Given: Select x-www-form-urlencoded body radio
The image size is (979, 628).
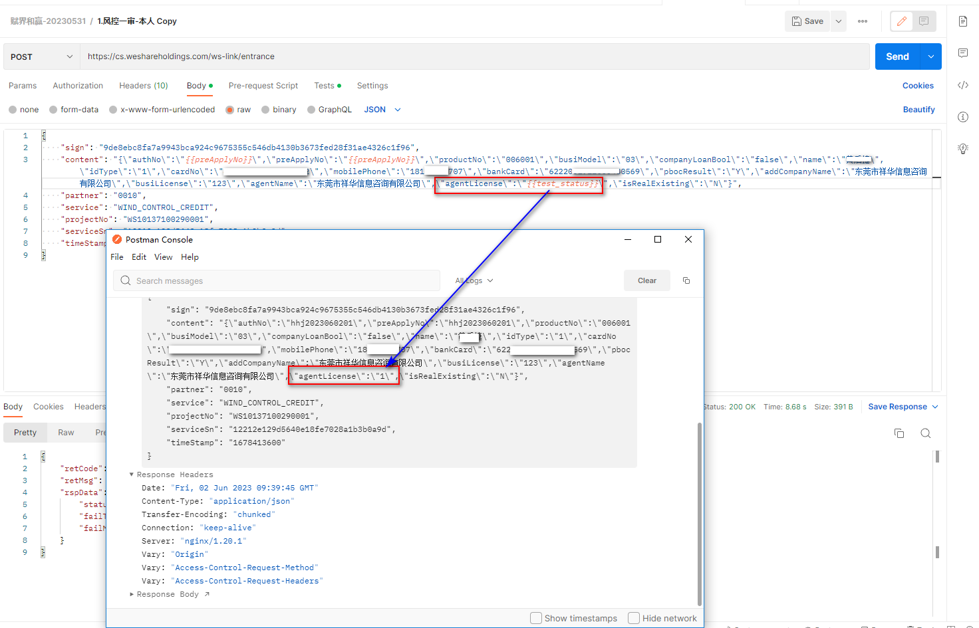Looking at the screenshot, I should point(113,110).
